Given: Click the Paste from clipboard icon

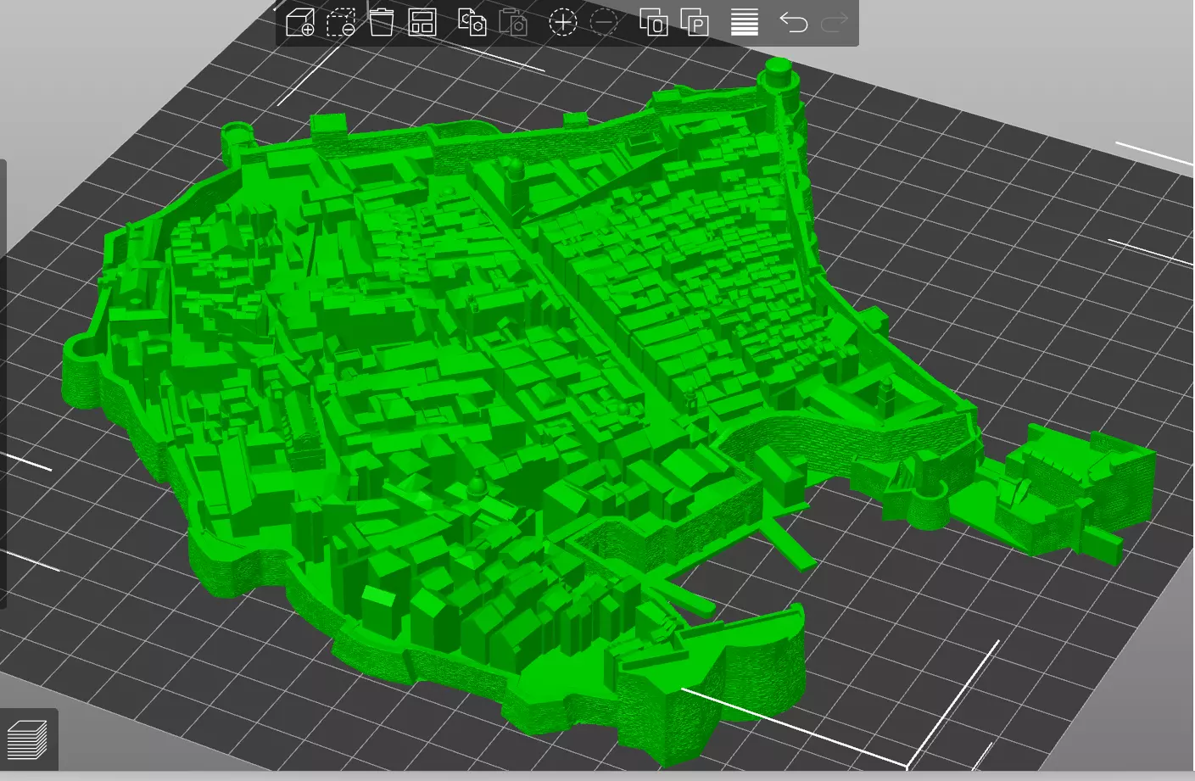Looking at the screenshot, I should (513, 22).
